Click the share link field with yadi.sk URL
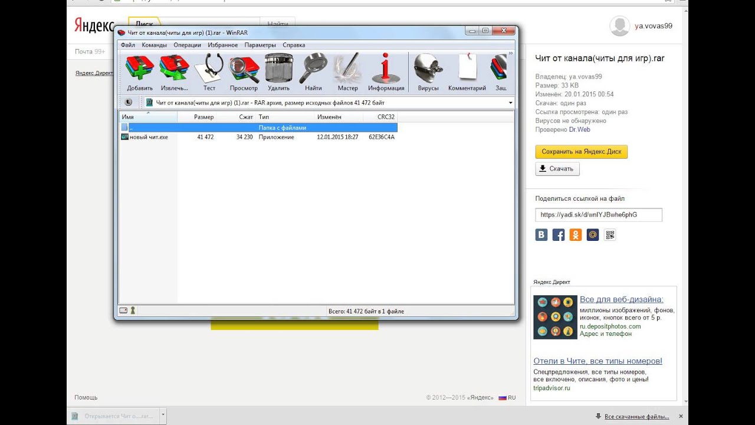 tap(599, 215)
